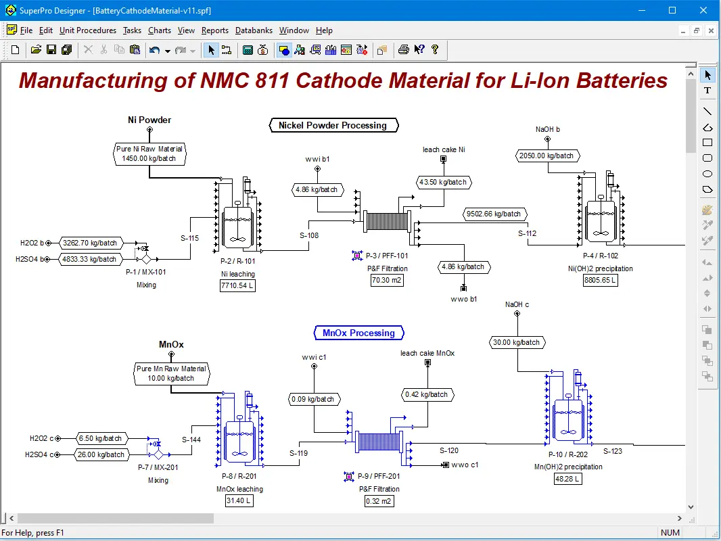Toggle connect mode stream icon

tap(226, 49)
